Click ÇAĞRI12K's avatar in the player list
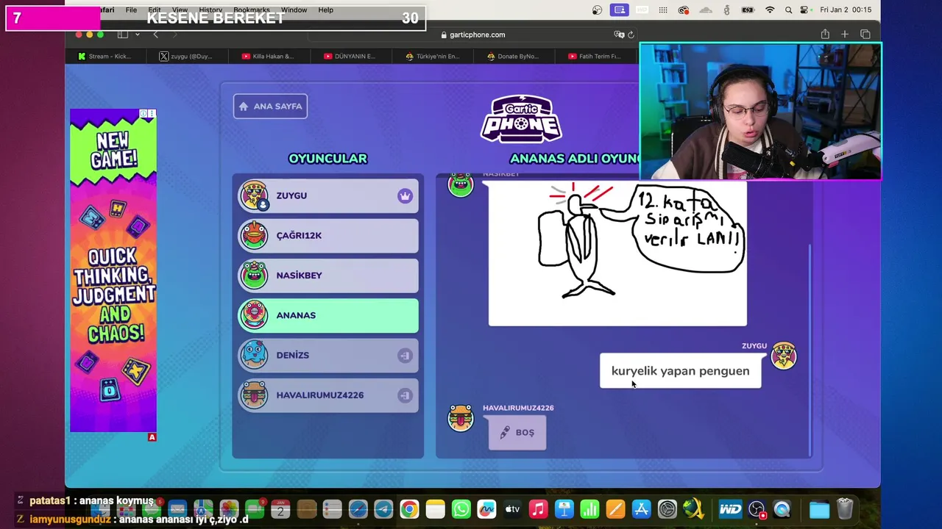Screen dimensions: 942x529 tap(254, 235)
